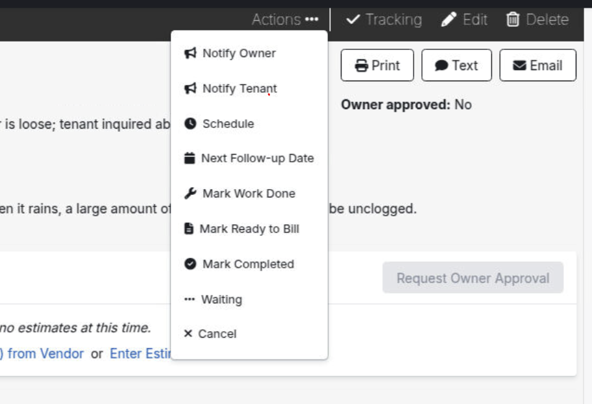592x404 pixels.
Task: Open the Actions ellipsis menu
Action: point(285,19)
